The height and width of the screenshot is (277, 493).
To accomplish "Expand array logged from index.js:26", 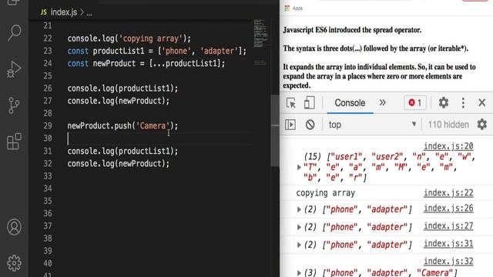I will pyautogui.click(x=299, y=209).
